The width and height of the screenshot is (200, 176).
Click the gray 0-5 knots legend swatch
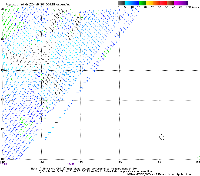pyautogui.click(x=121, y=3)
